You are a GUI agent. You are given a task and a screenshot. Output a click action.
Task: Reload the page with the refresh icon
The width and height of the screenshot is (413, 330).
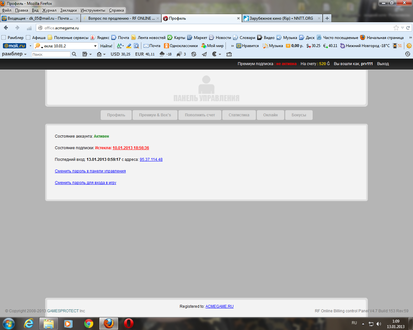408,28
